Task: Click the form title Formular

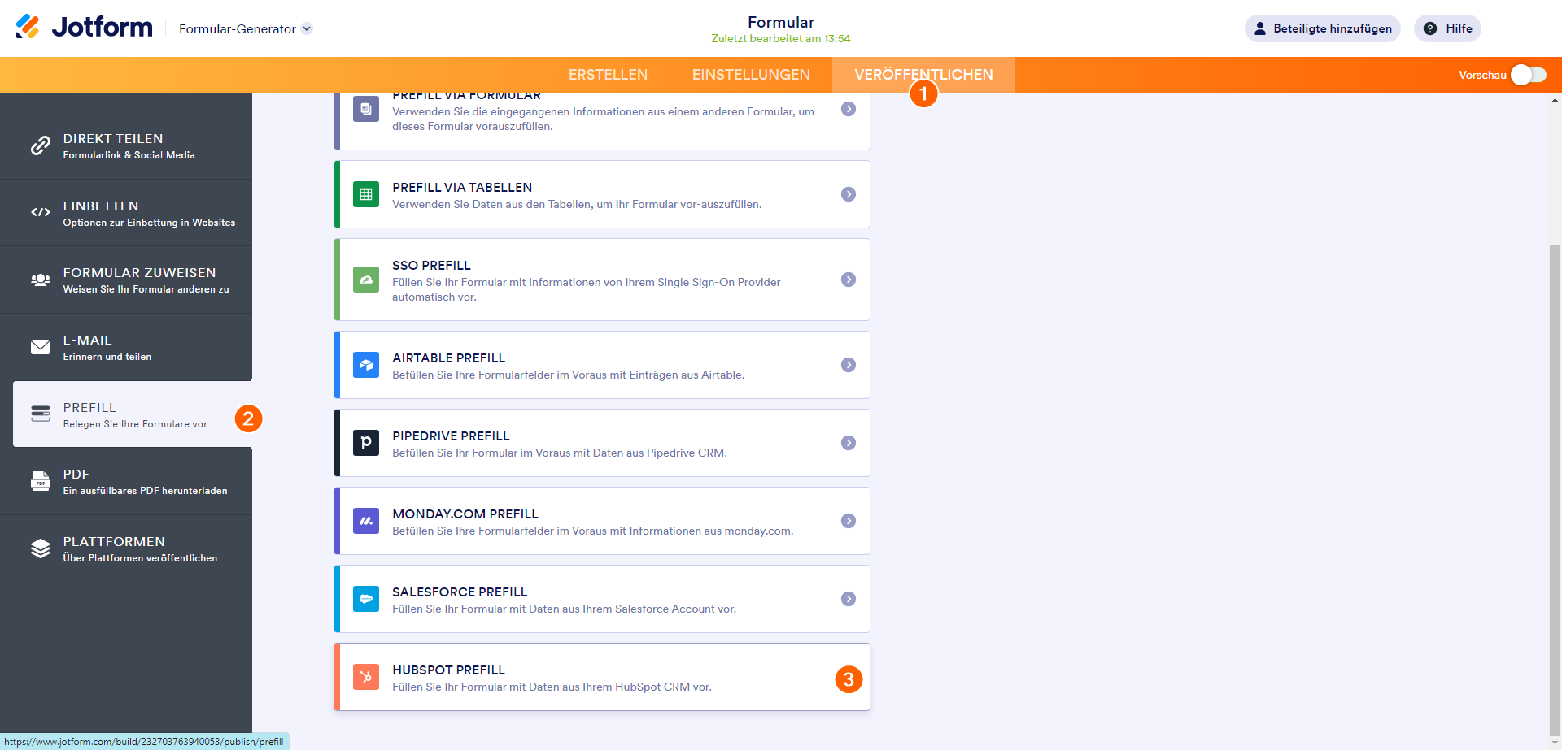Action: click(781, 22)
